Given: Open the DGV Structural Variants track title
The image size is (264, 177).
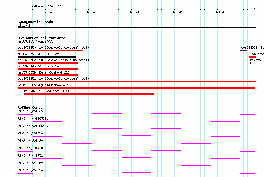Looking at the screenshot, I should [x=42, y=38].
